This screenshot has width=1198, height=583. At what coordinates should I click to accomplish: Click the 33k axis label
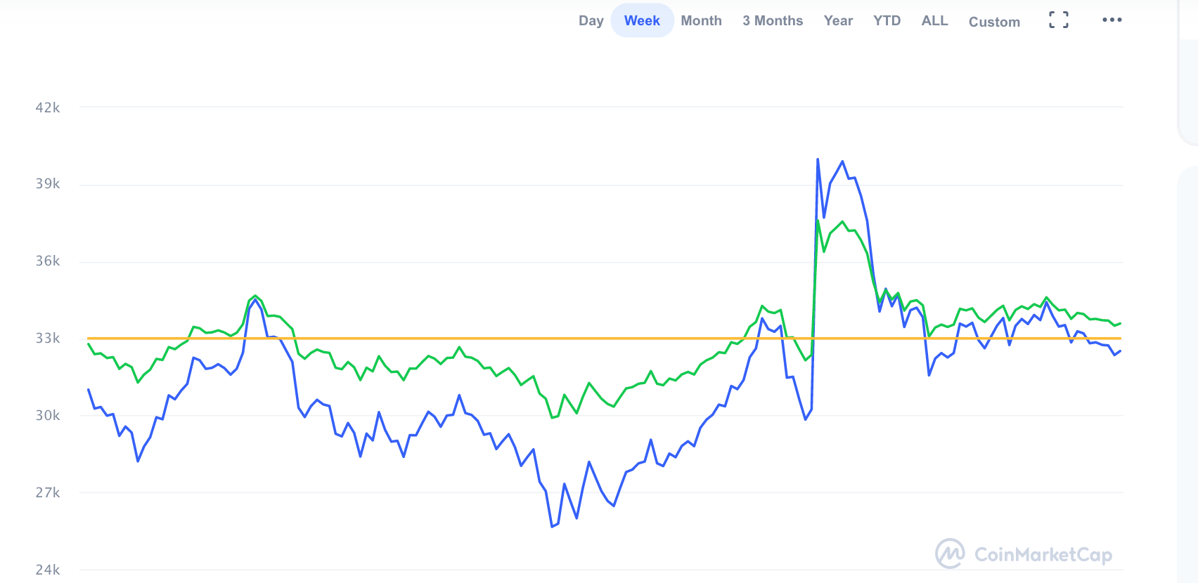coord(48,339)
